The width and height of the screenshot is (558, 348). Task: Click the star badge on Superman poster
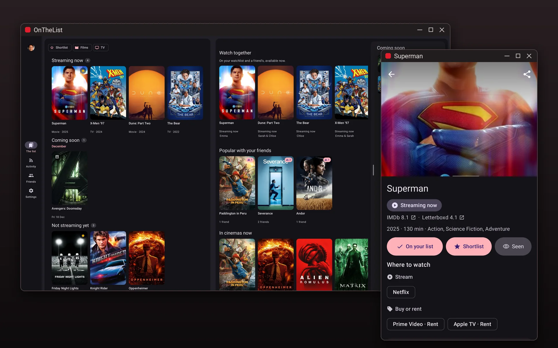(x=83, y=70)
